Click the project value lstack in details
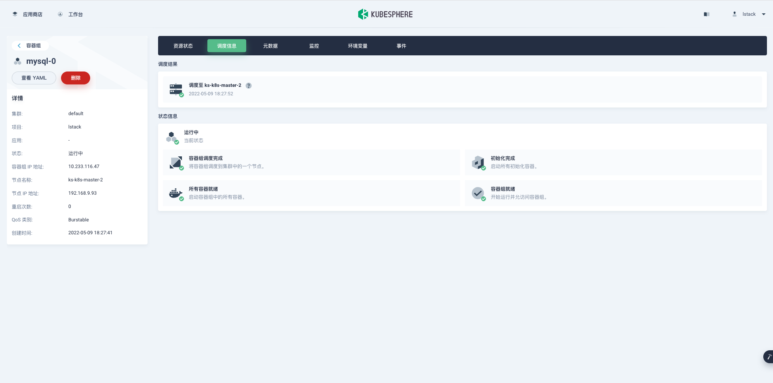 75,127
